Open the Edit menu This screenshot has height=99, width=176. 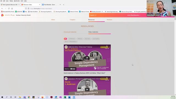[4, 1]
